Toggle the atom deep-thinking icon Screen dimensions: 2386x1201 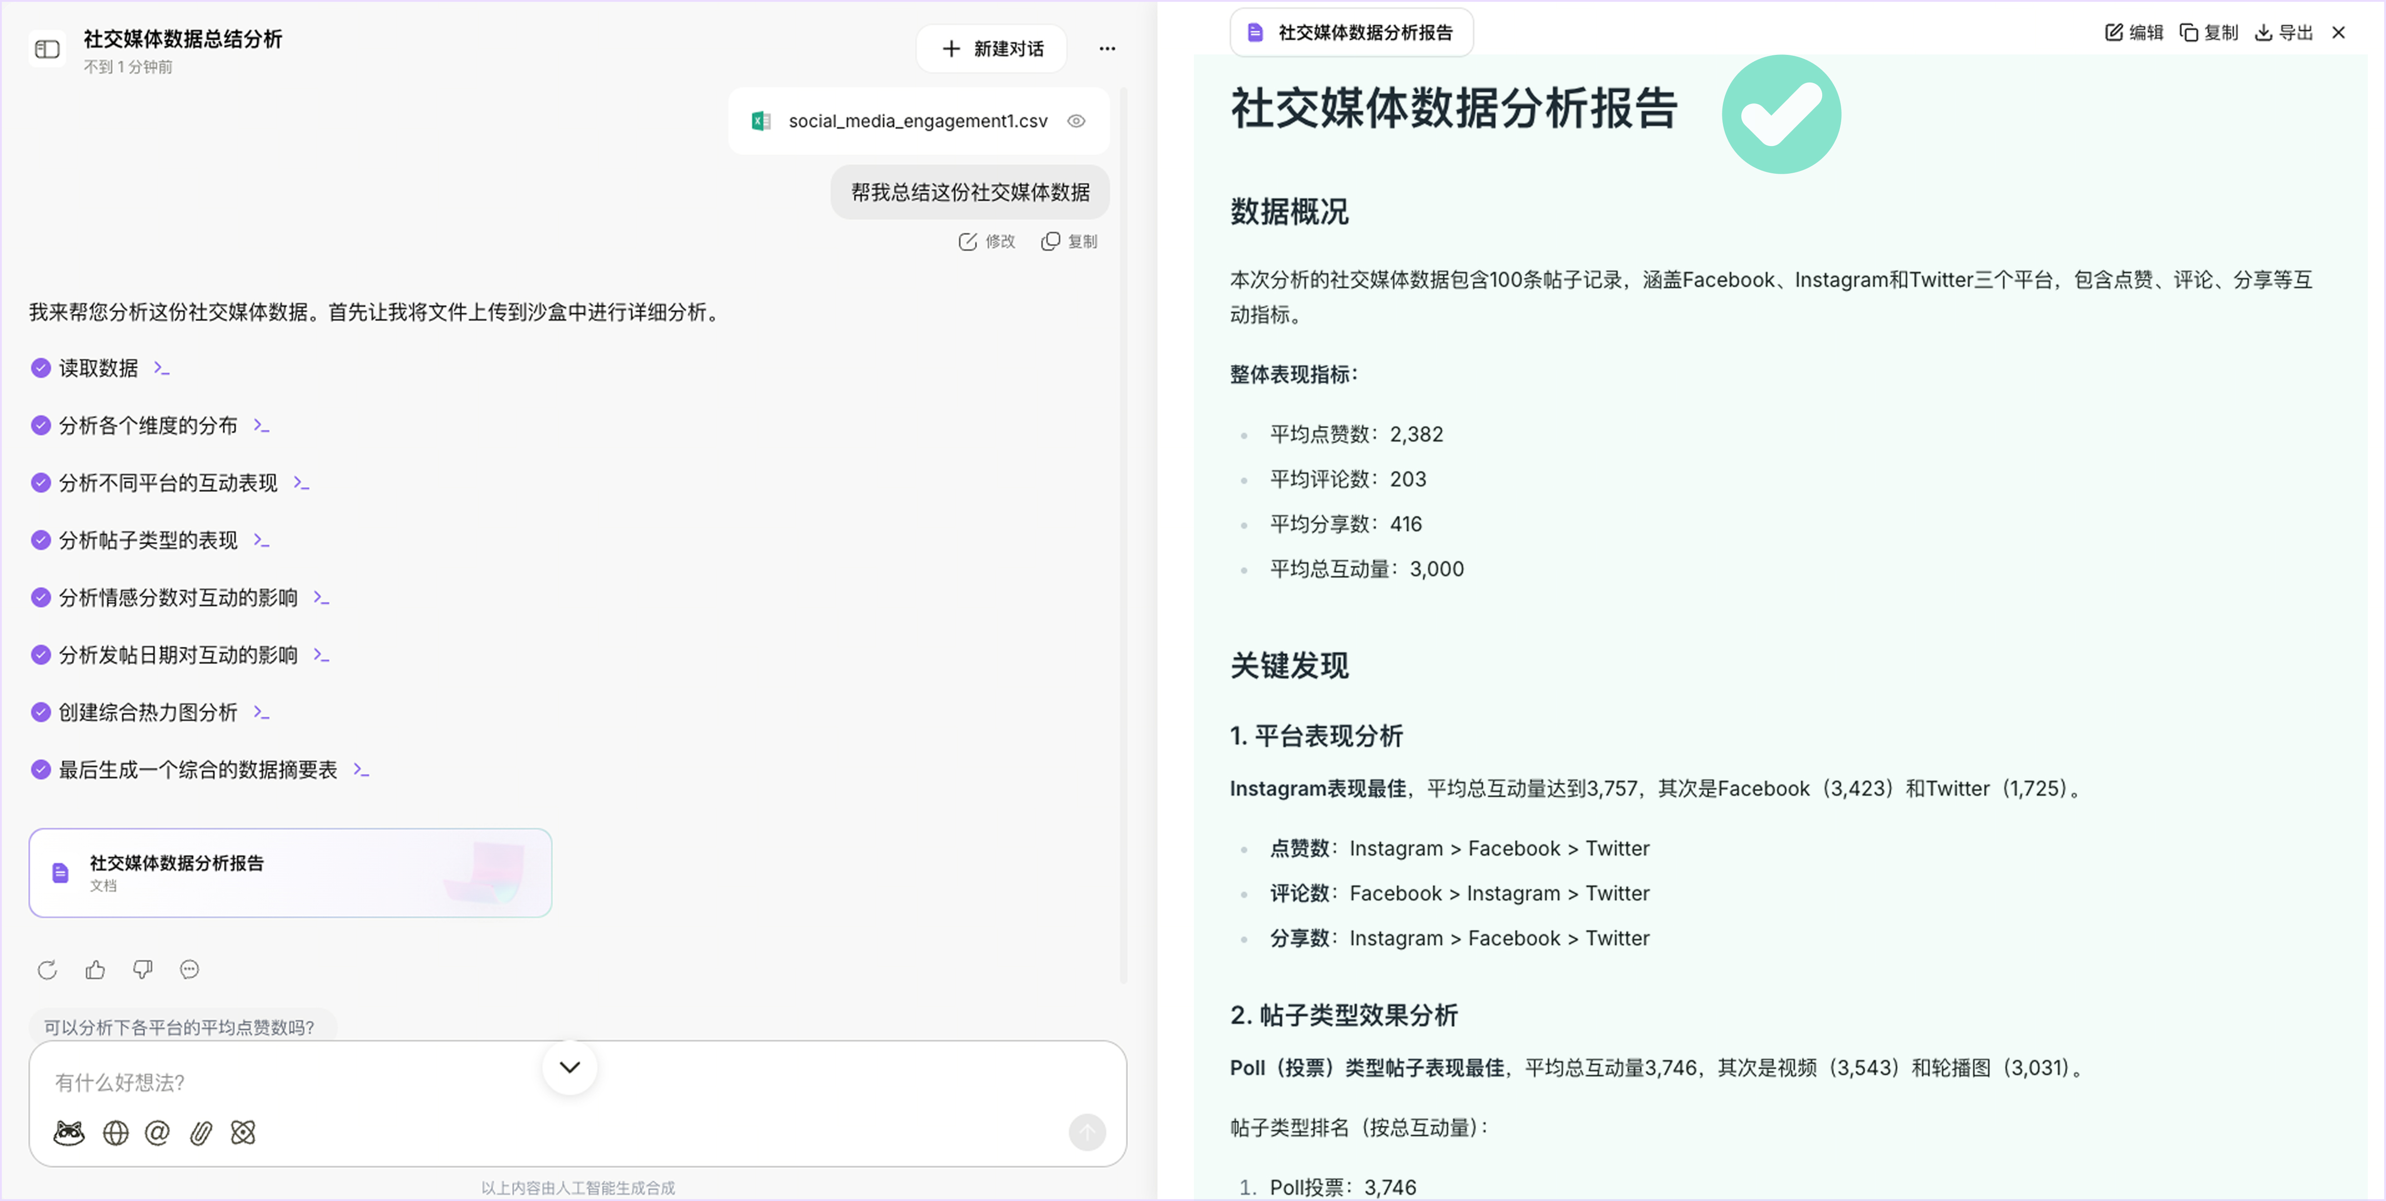244,1133
